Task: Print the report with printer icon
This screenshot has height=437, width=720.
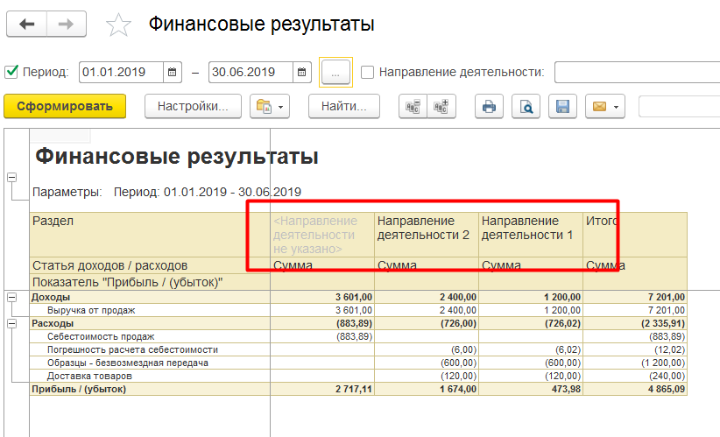Action: point(489,107)
